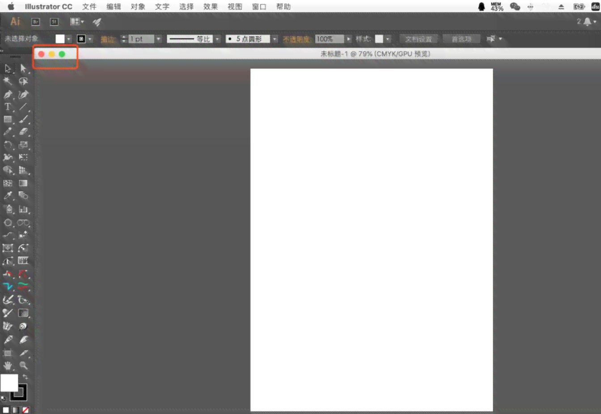The image size is (601, 414).
Task: Select the Direct Selection tool
Action: coord(23,68)
